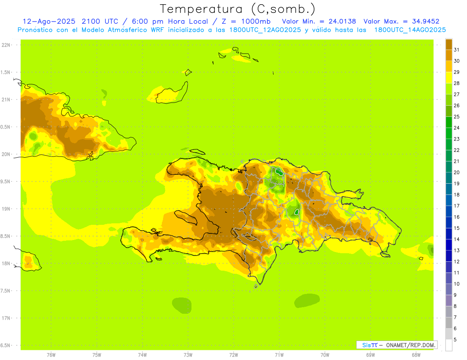This screenshot has height=360, width=467.
Task: Click the 'Temperatura (C,somb.)' title
Action: tap(238, 9)
